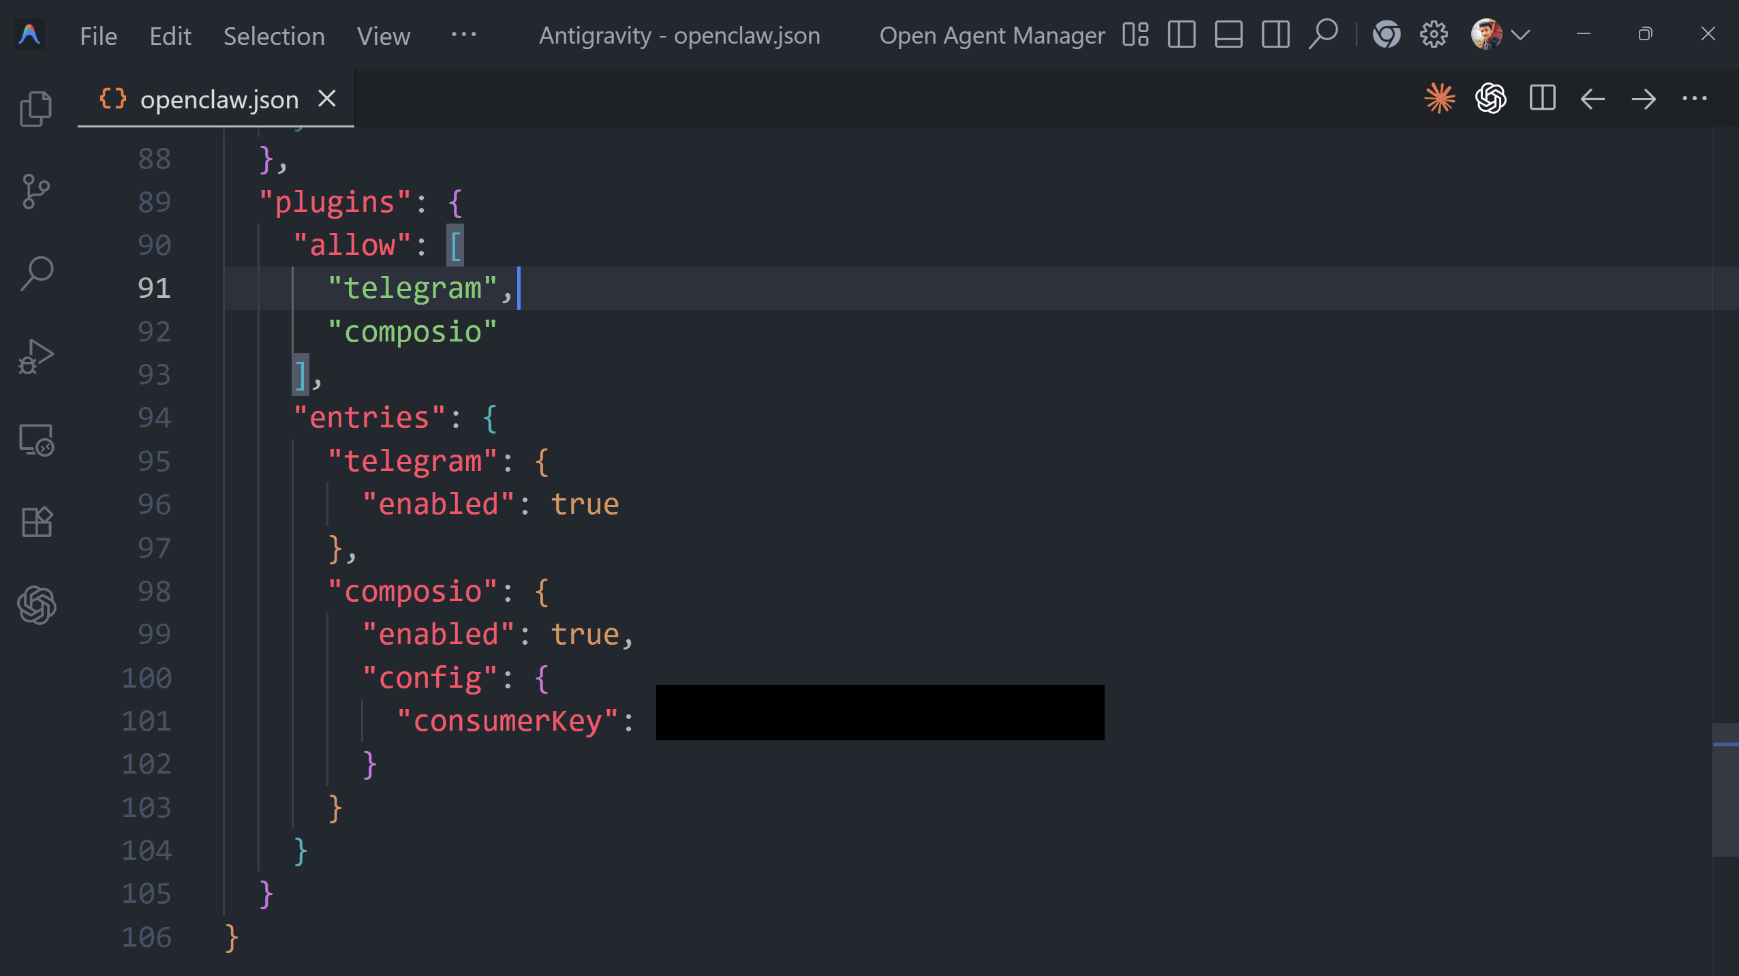The image size is (1739, 976).
Task: Click the editor vertical scrollbar thumb
Action: 1725,789
